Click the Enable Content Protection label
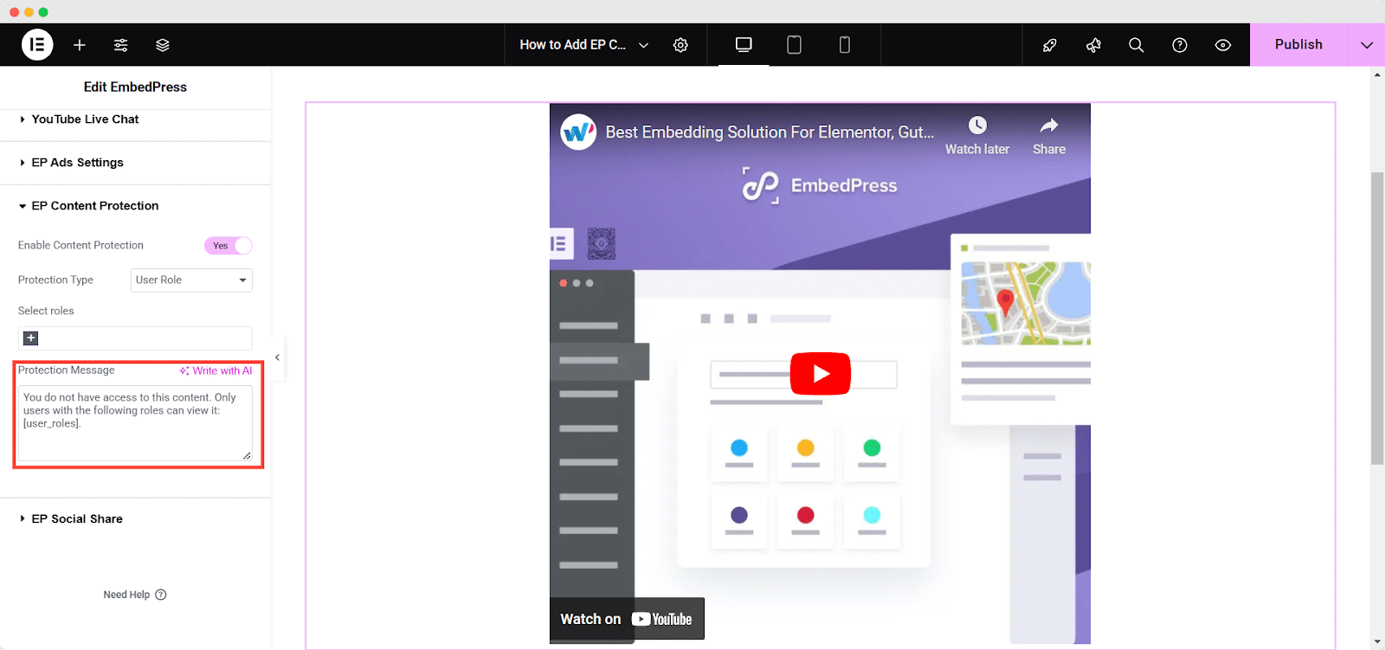This screenshot has width=1385, height=650. point(81,246)
